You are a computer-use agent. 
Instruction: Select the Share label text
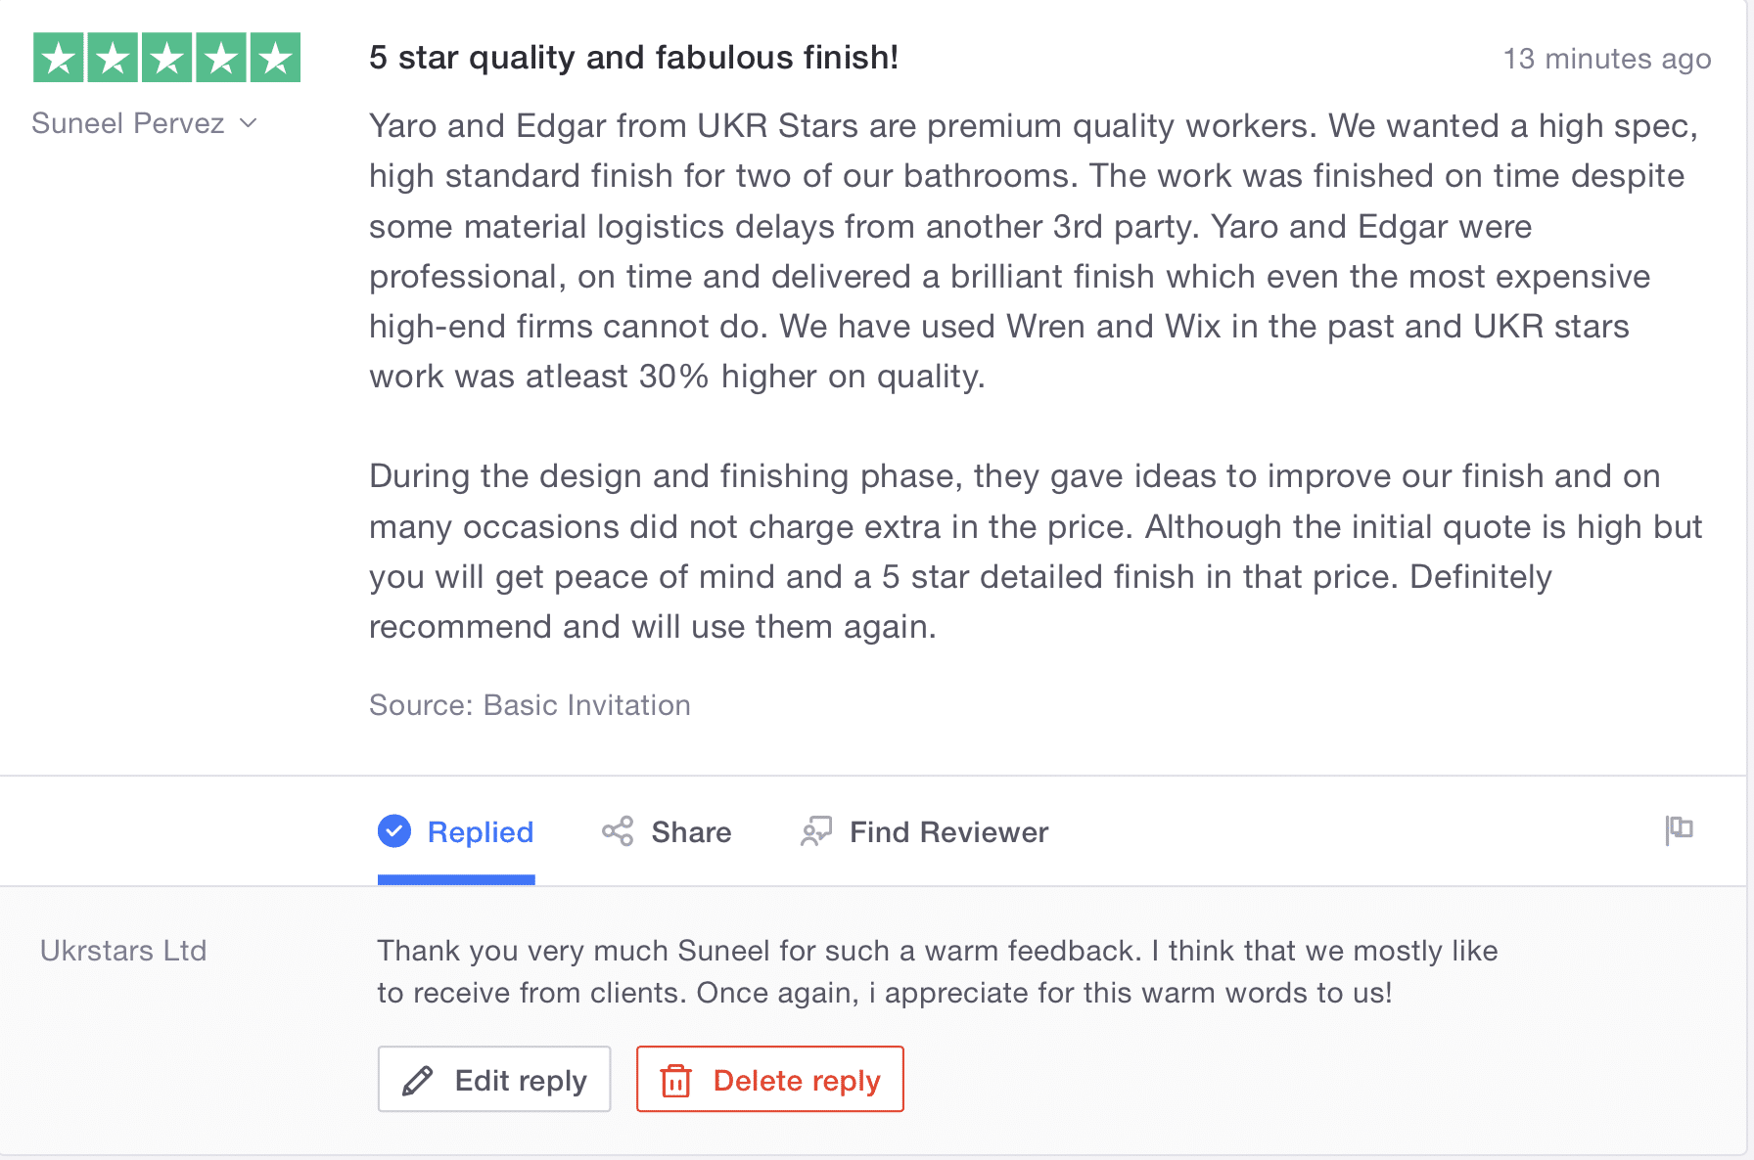(691, 831)
